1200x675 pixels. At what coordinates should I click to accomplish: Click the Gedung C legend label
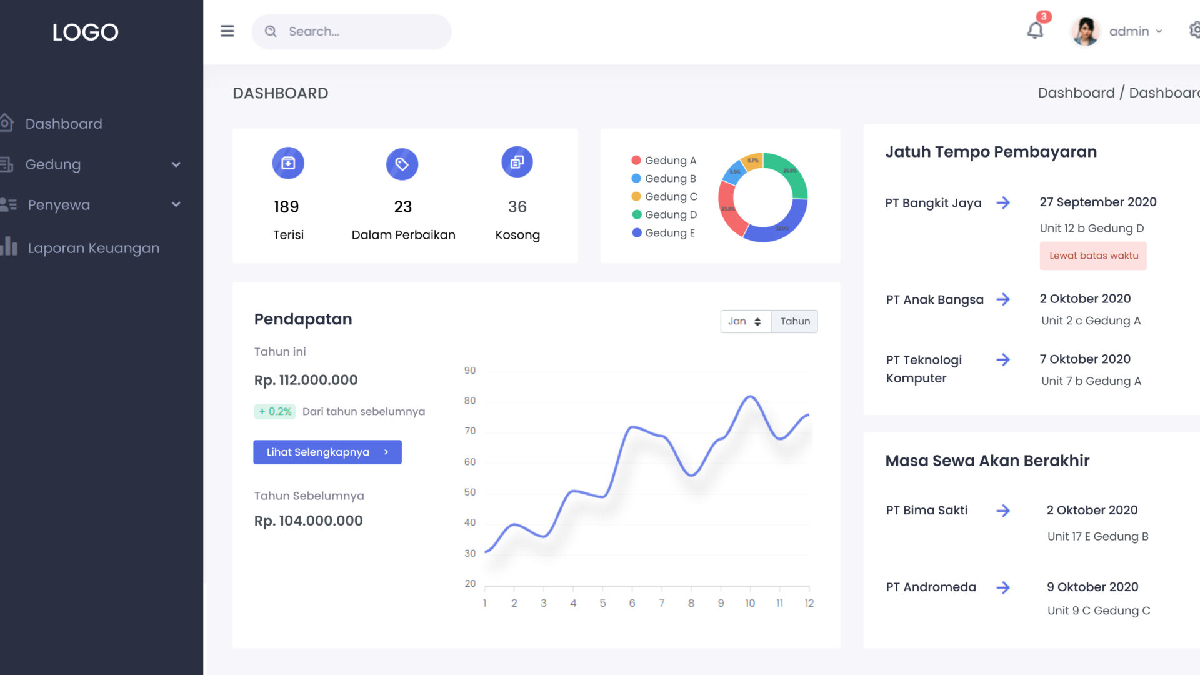[671, 196]
